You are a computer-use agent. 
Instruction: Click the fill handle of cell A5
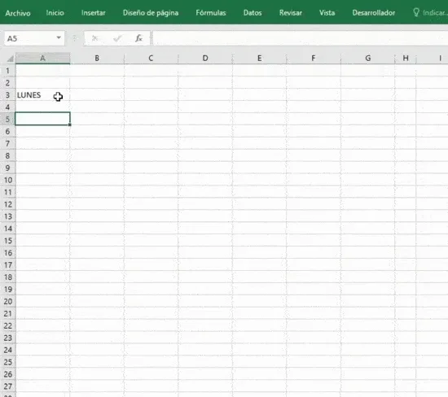click(x=70, y=124)
